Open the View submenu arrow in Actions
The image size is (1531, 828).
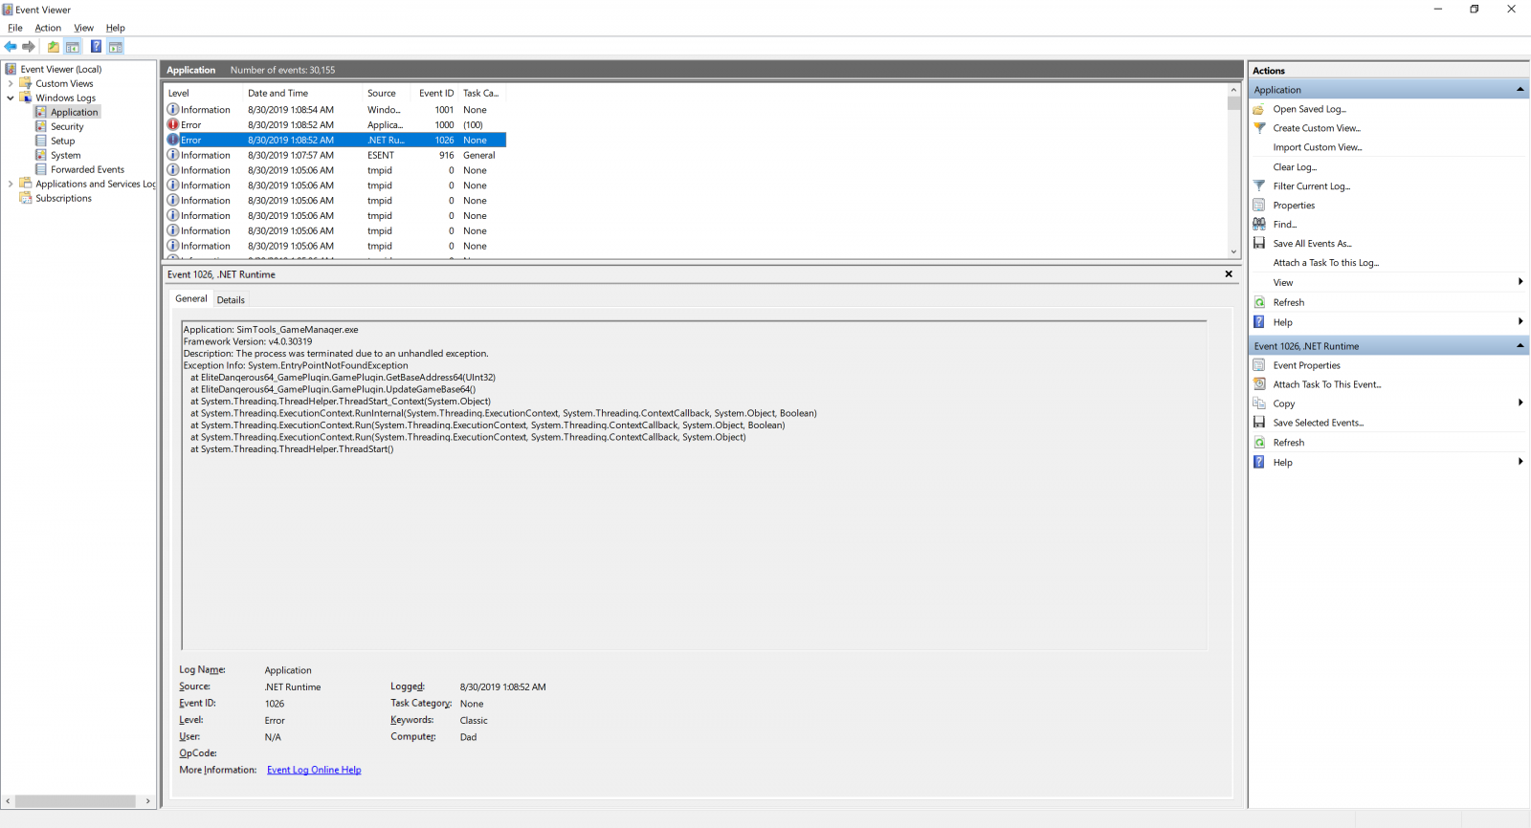(1520, 282)
